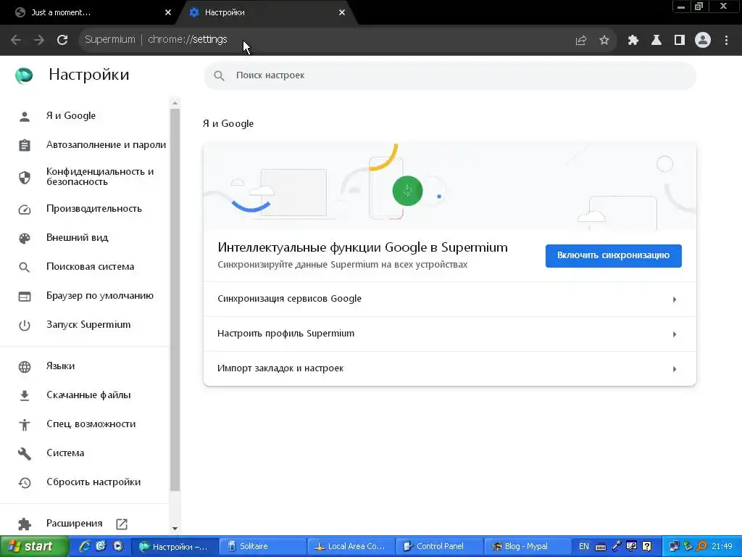The height and width of the screenshot is (557, 742).
Task: Expand Настроить профиль Supermium arrow
Action: pyautogui.click(x=675, y=334)
